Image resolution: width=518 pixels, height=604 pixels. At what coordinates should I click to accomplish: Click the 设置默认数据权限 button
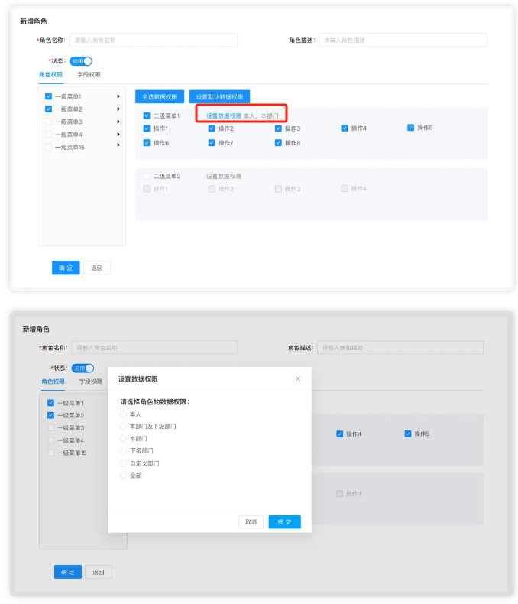point(219,96)
